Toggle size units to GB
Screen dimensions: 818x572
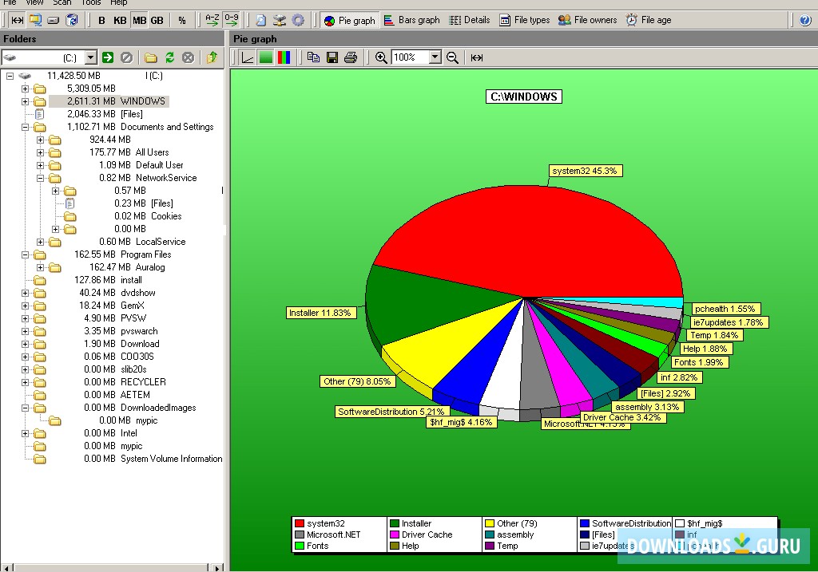(157, 20)
